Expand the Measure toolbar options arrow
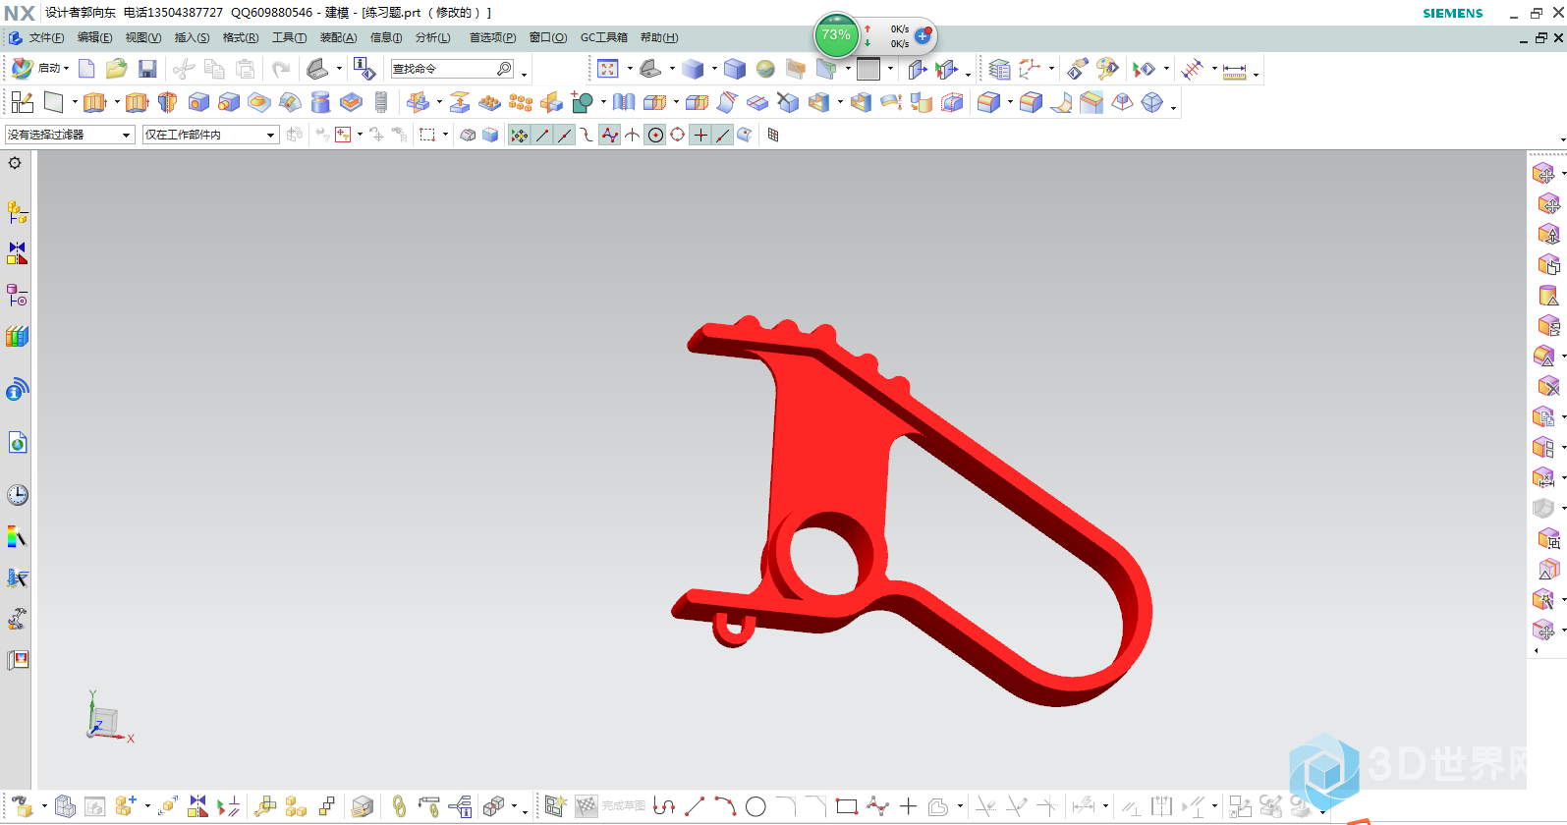This screenshot has width=1567, height=825. (1256, 75)
